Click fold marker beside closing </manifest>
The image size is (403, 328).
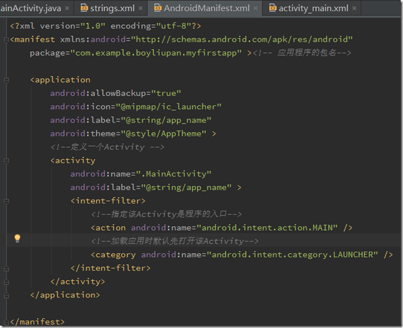point(5,322)
